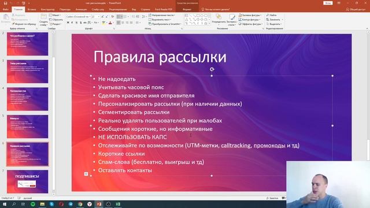This screenshot has width=370, height=208.
Task: Apply Underline formatting
Action: tap(76, 23)
